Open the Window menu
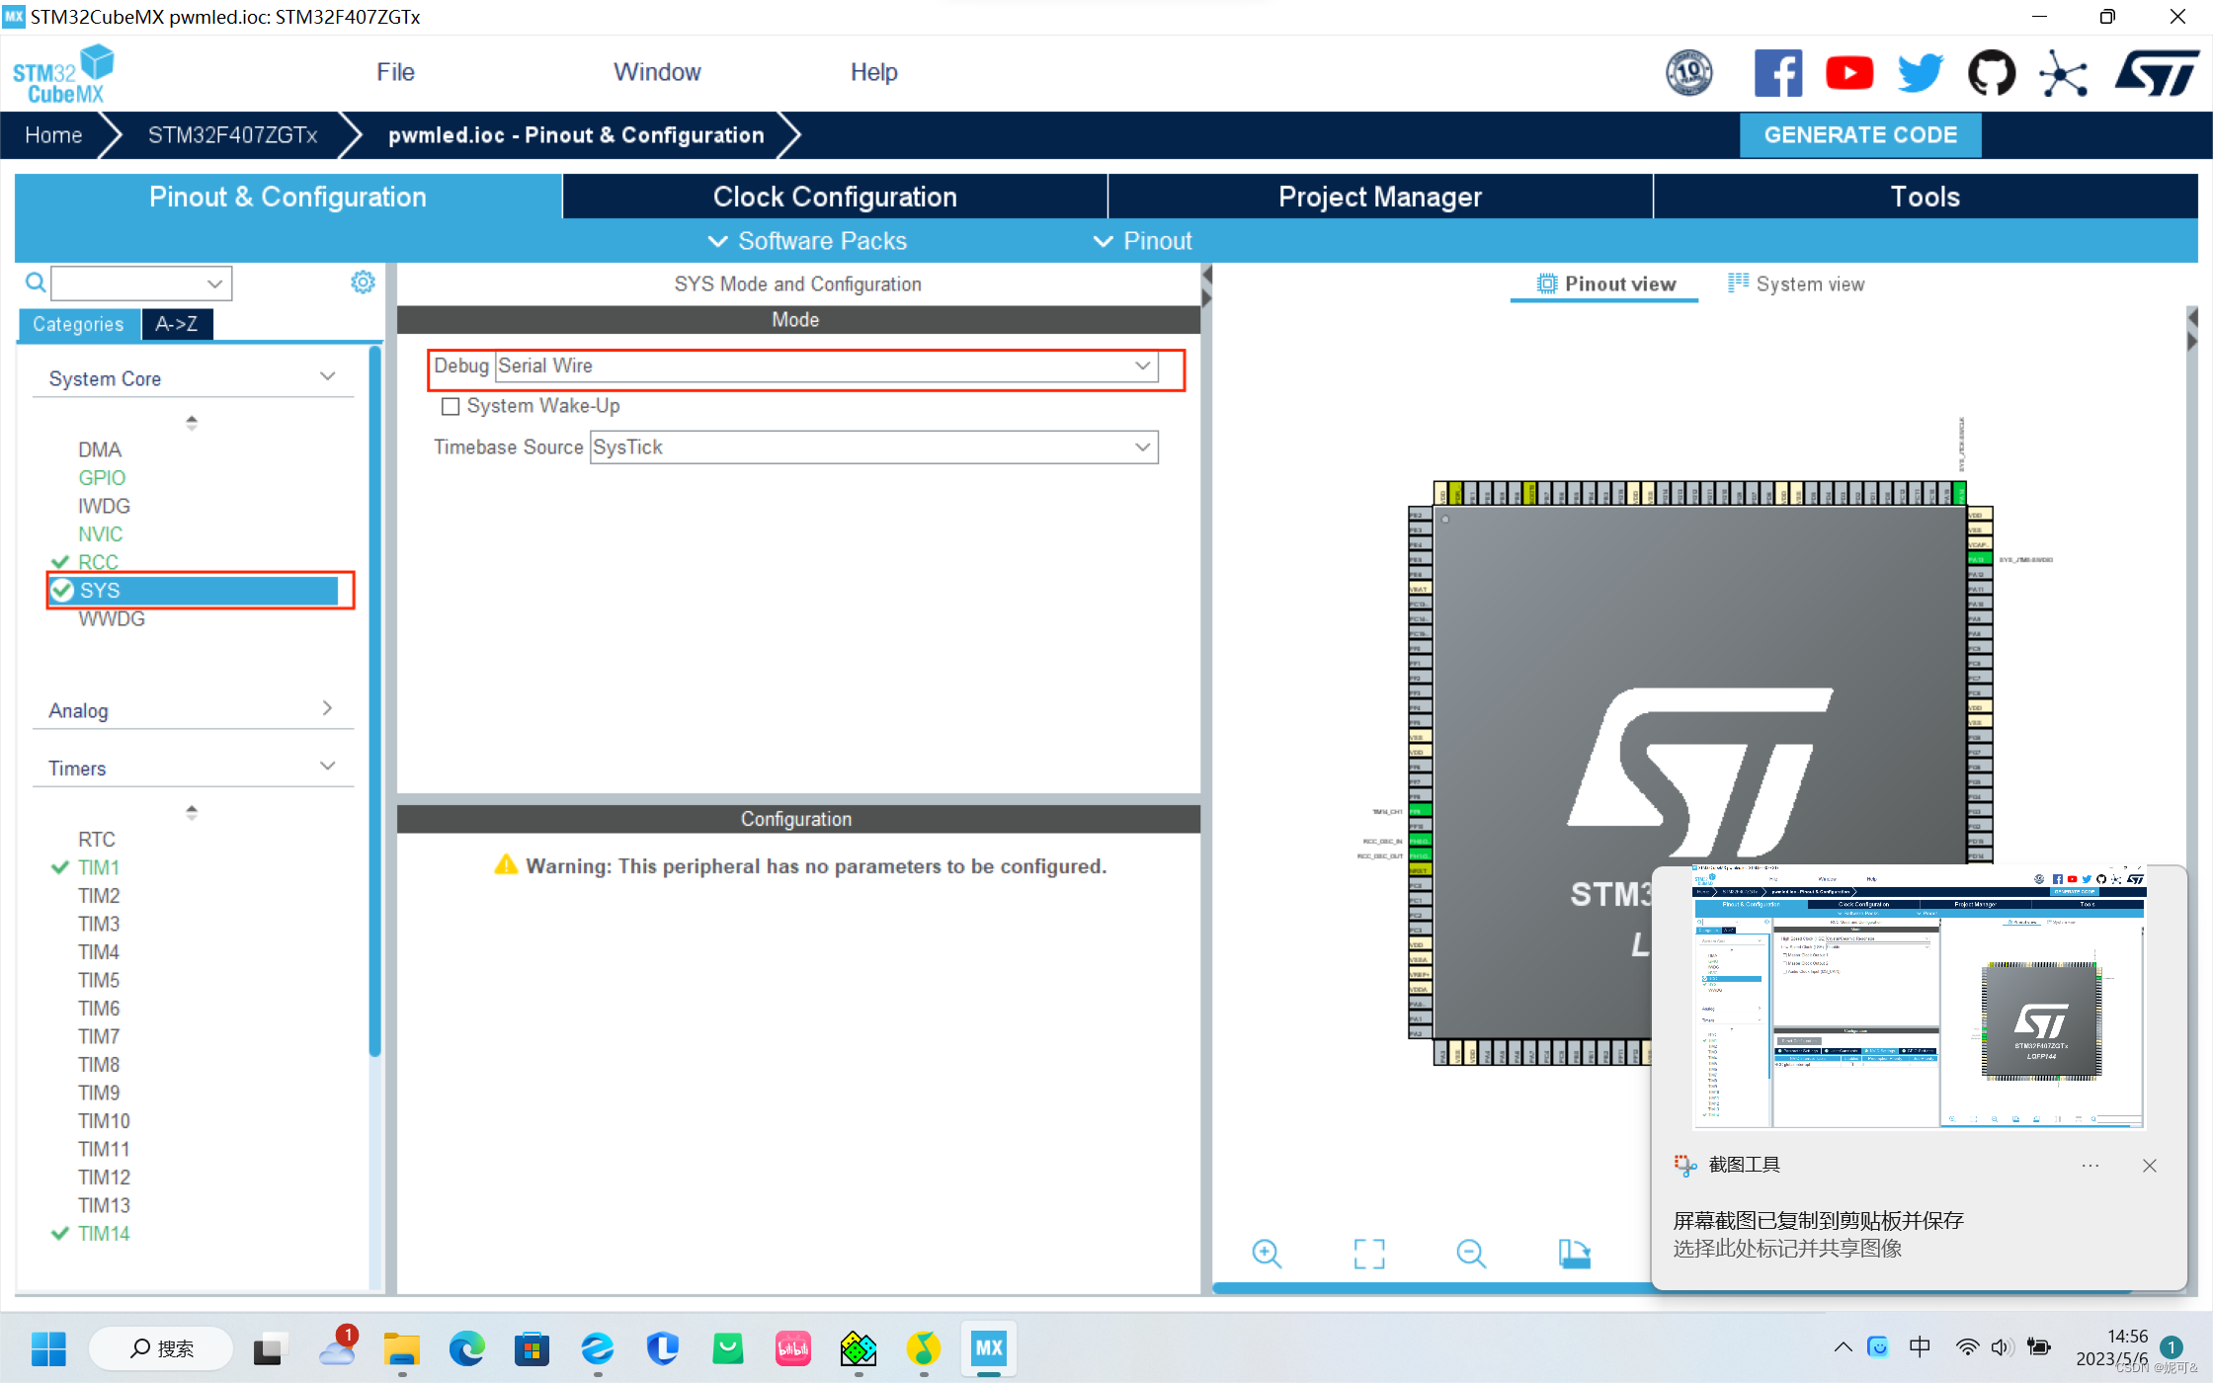 point(657,72)
